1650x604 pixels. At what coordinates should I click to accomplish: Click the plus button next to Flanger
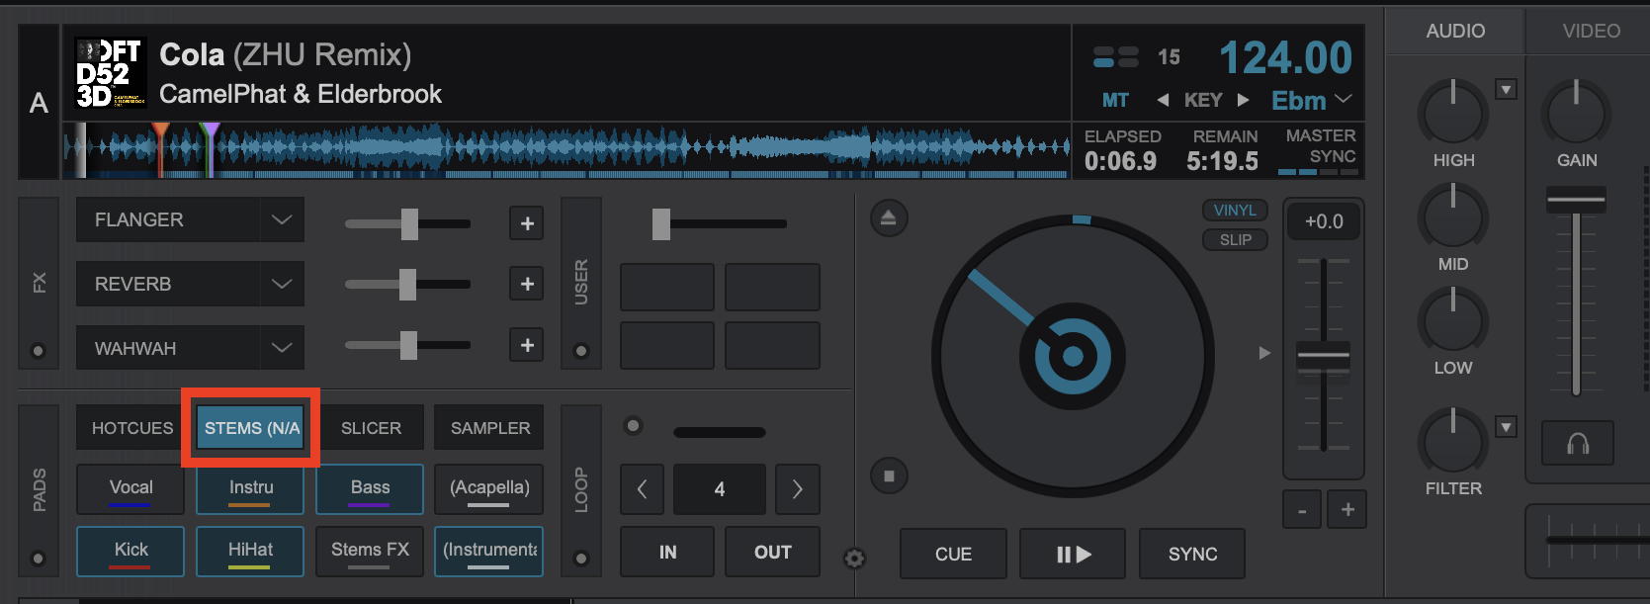[527, 223]
